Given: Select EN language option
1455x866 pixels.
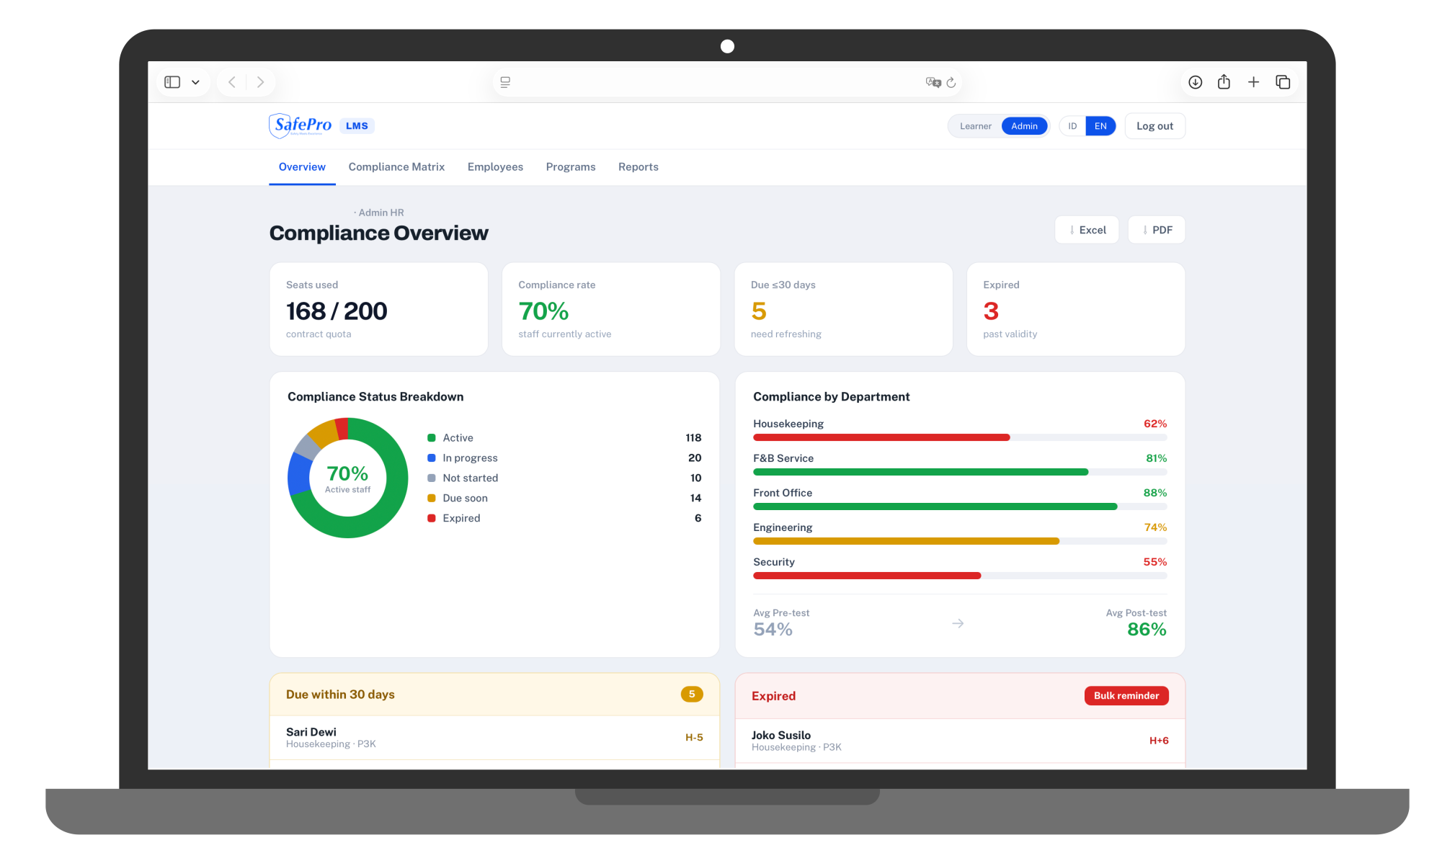Looking at the screenshot, I should click(x=1100, y=126).
